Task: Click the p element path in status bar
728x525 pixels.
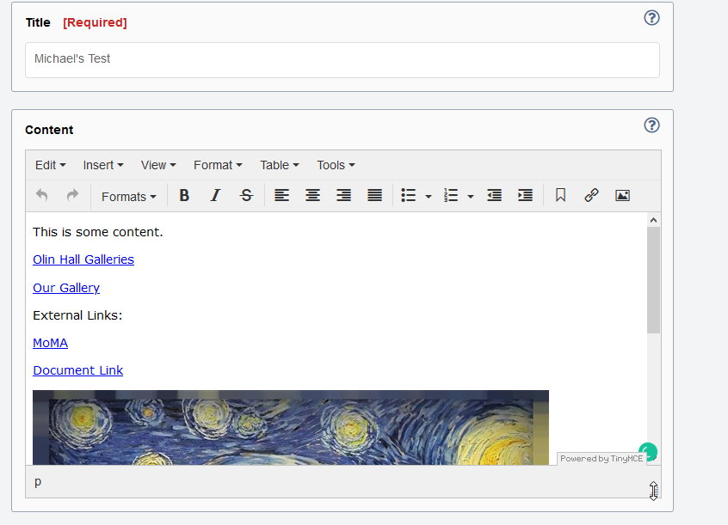Action: (38, 482)
